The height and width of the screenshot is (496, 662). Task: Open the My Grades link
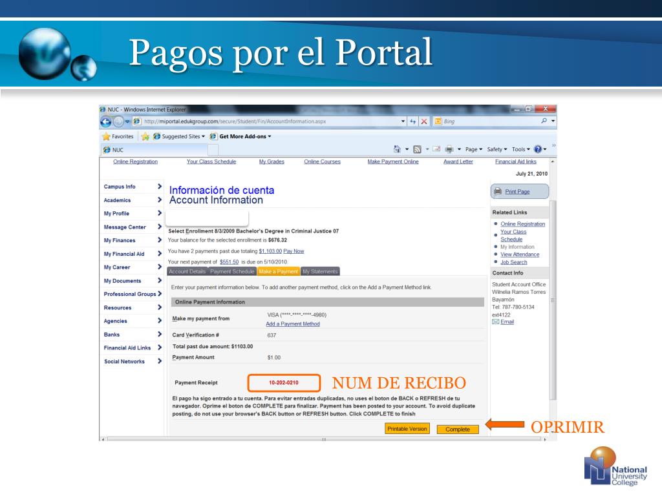272,161
